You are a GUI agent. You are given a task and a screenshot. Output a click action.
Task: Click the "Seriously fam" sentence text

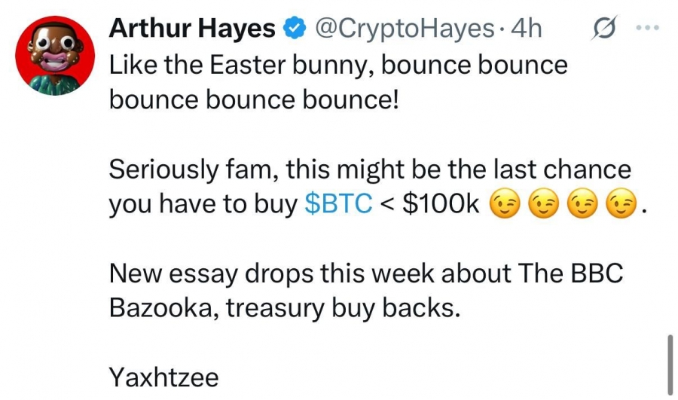(x=370, y=169)
